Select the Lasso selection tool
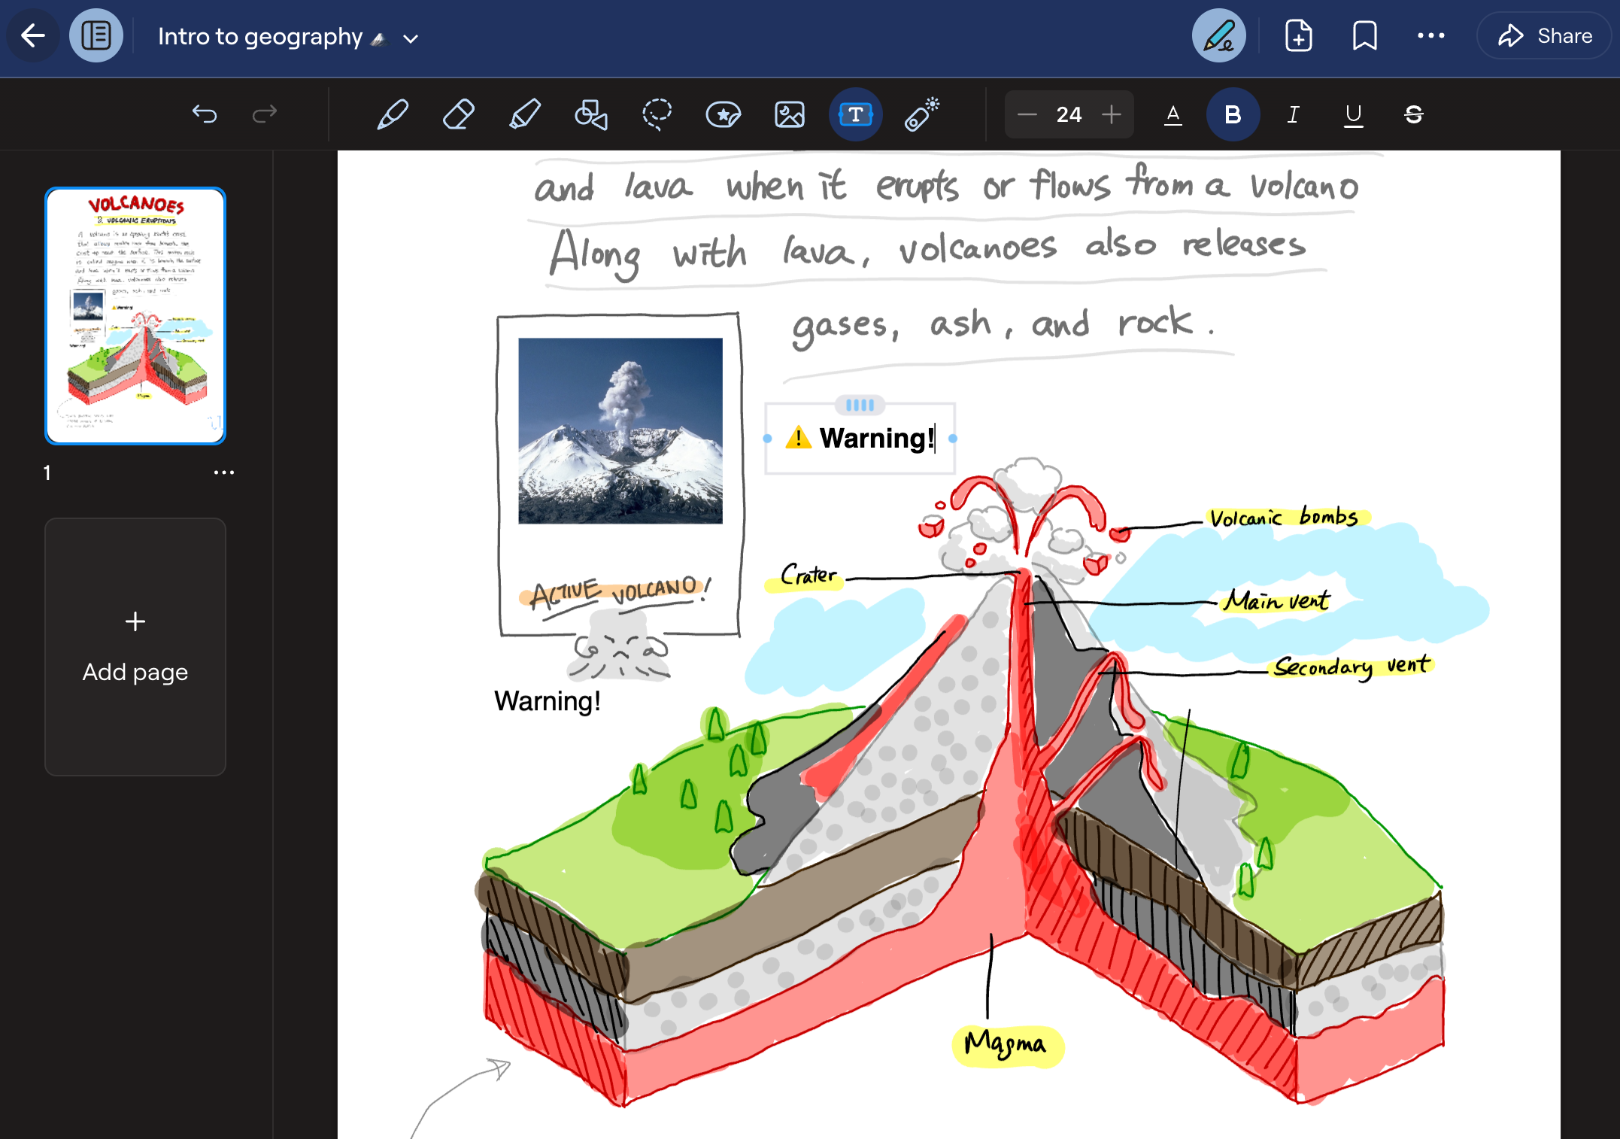 tap(657, 114)
